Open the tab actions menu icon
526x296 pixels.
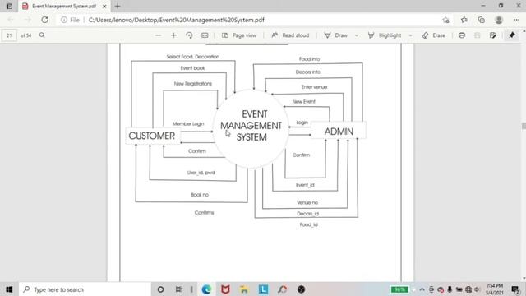[x=9, y=6]
